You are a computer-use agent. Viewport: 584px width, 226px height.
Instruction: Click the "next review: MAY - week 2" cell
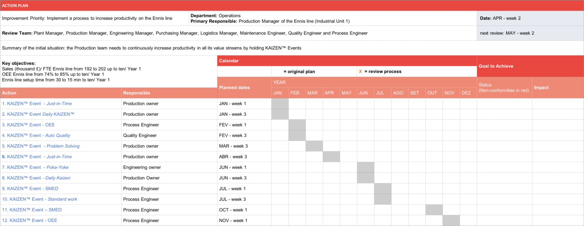click(x=530, y=33)
